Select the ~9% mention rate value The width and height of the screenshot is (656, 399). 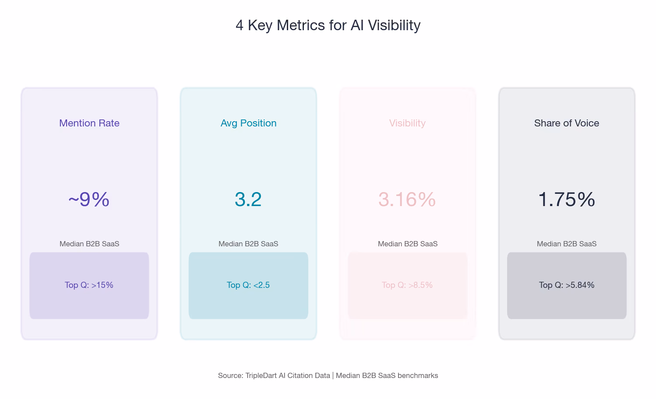pos(89,199)
